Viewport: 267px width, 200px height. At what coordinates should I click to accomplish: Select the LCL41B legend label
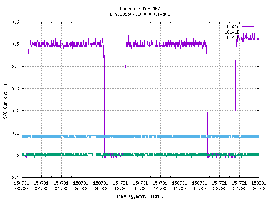coord(232,32)
